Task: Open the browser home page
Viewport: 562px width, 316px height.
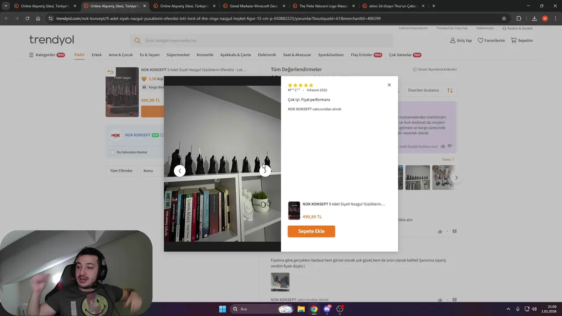Action: tap(38, 18)
